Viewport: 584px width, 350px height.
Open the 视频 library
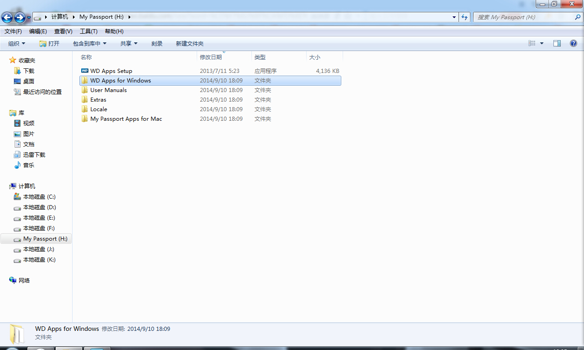tap(29, 124)
